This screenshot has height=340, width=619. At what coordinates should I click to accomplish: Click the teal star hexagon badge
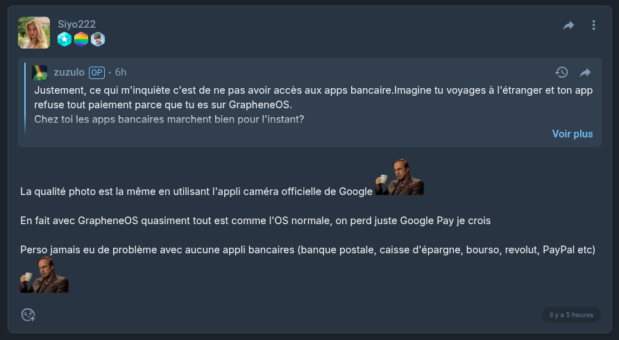pos(65,40)
